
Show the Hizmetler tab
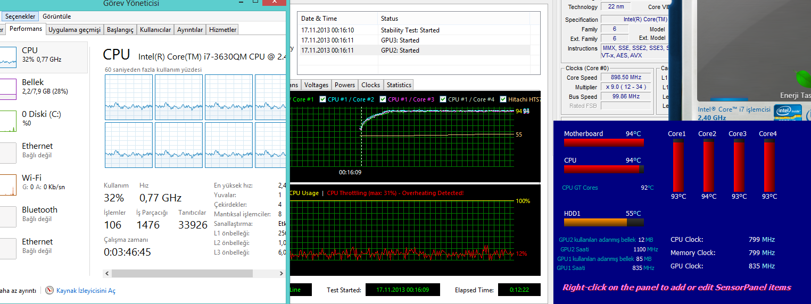pyautogui.click(x=223, y=30)
